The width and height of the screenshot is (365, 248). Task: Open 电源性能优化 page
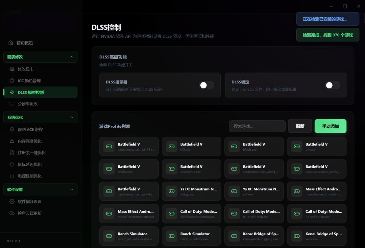click(40, 176)
